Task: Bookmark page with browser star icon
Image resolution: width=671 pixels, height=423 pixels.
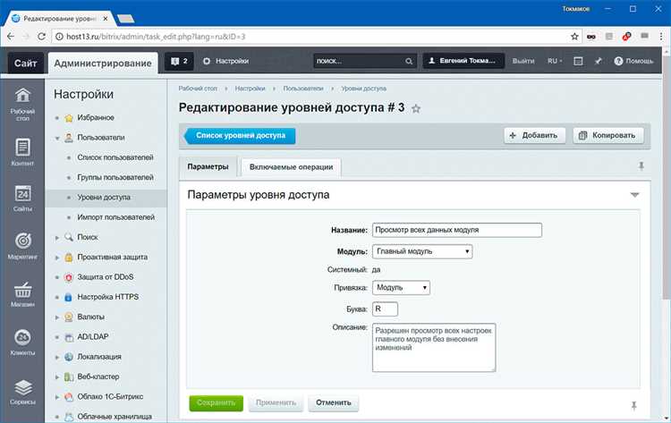Action: tap(574, 37)
